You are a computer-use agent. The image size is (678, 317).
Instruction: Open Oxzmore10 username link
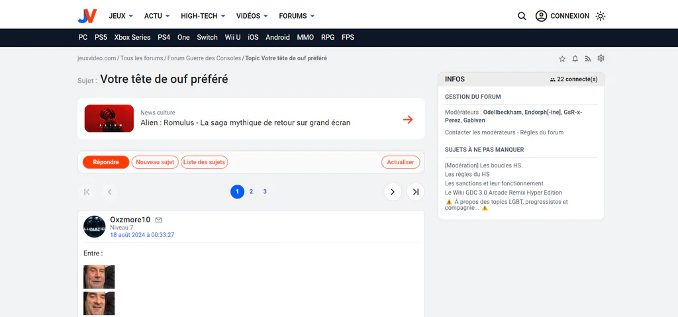pyautogui.click(x=130, y=220)
